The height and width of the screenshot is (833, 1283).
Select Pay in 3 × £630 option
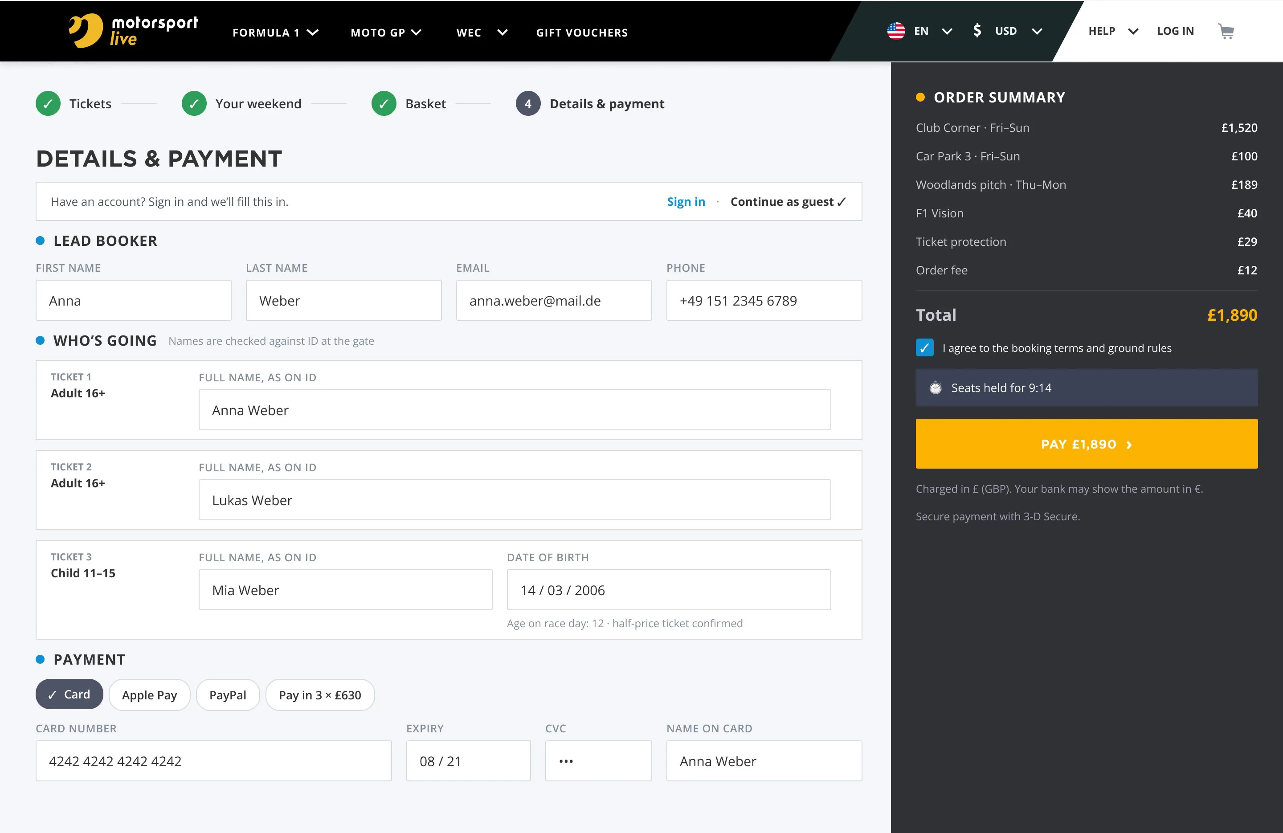pos(320,695)
